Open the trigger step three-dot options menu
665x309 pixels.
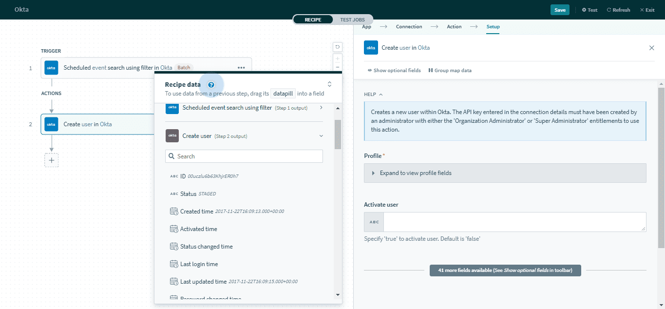click(x=241, y=68)
